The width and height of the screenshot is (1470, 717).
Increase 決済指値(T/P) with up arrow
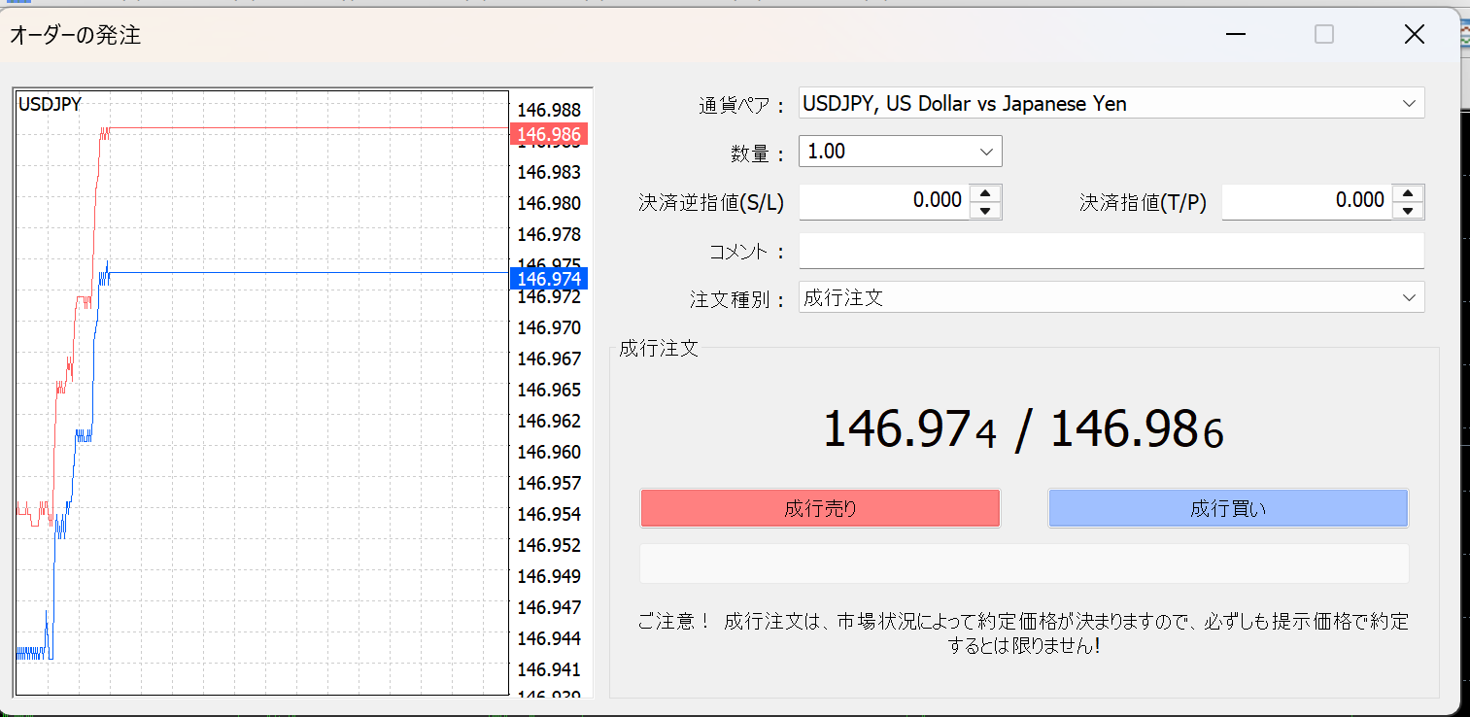pyautogui.click(x=1408, y=193)
